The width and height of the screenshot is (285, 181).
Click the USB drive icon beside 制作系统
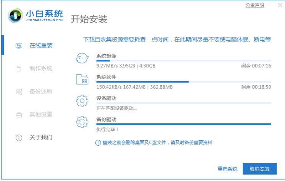point(19,69)
